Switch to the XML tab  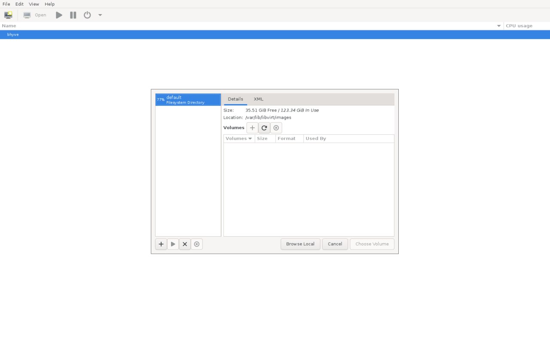pos(258,99)
